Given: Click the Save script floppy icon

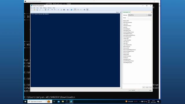Looking at the screenshot, I should point(37,10).
